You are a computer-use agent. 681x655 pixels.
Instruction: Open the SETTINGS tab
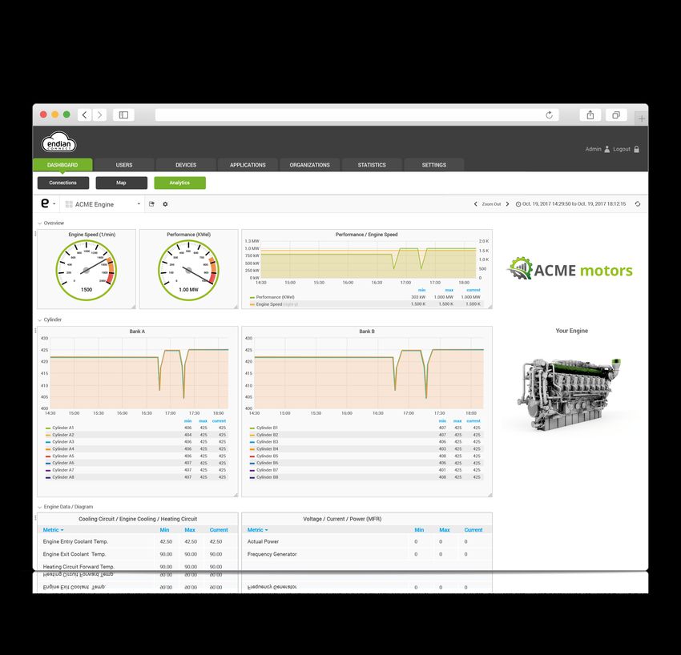pos(434,165)
